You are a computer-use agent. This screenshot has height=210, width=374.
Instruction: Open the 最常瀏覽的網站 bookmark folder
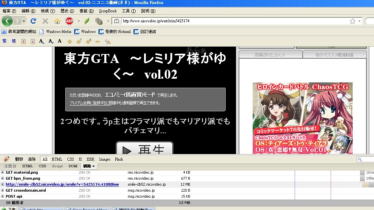pyautogui.click(x=19, y=31)
